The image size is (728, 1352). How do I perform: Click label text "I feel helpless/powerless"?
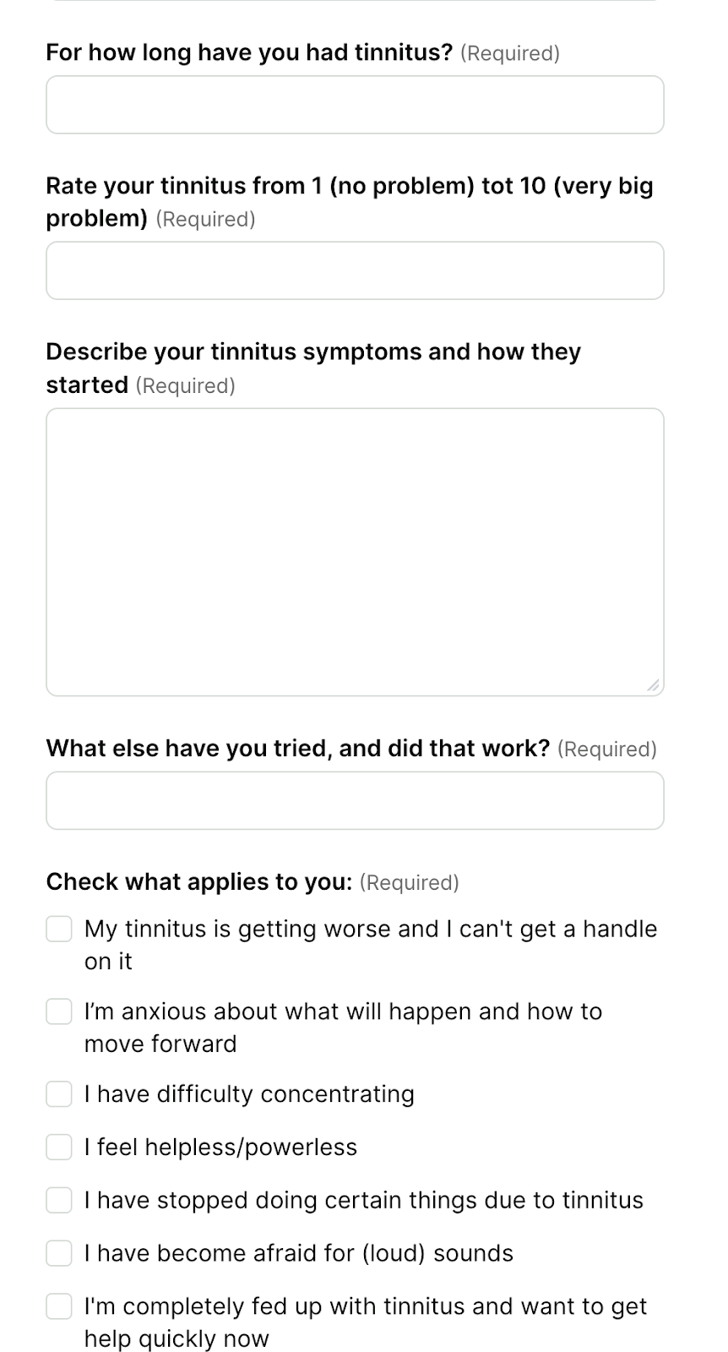click(220, 1147)
